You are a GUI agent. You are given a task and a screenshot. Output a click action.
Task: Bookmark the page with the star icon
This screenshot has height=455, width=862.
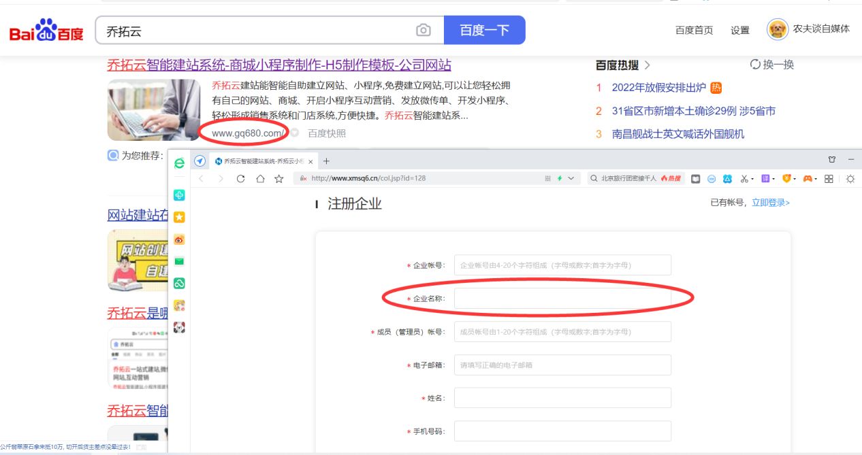click(280, 178)
